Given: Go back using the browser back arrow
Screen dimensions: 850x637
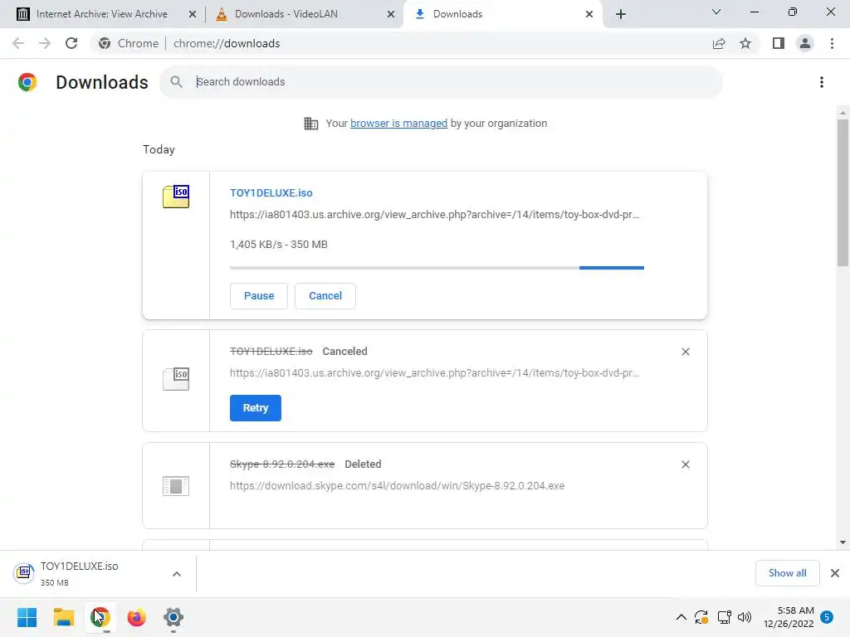Looking at the screenshot, I should [18, 43].
